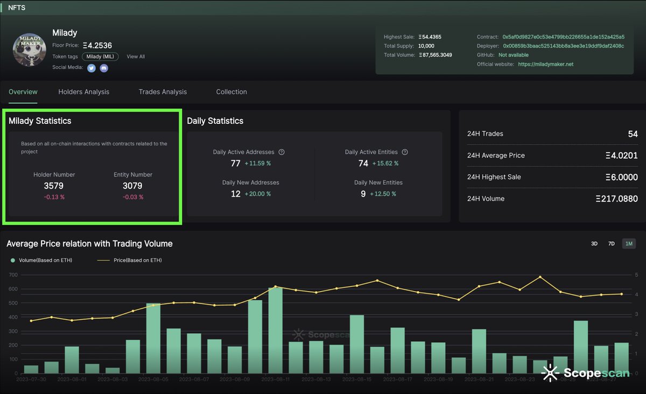Click the Entity Number value 3079

pyautogui.click(x=133, y=186)
